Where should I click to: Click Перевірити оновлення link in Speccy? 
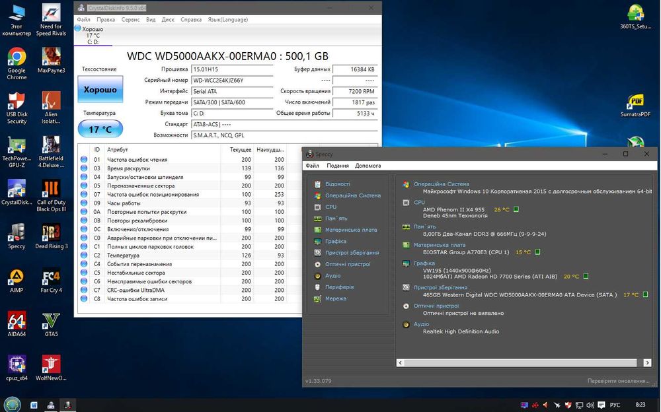(x=619, y=381)
